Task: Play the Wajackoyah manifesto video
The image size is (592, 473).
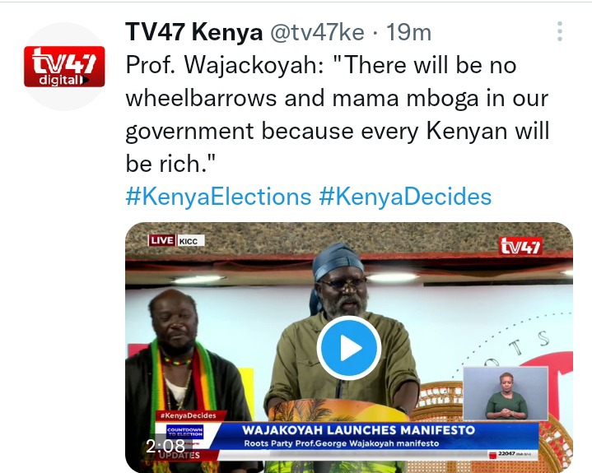Action: click(348, 347)
